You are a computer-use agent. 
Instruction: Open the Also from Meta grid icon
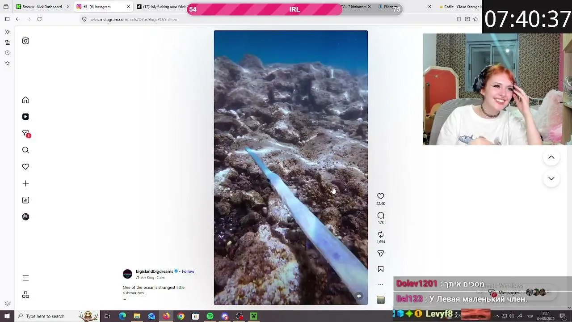coord(25,295)
